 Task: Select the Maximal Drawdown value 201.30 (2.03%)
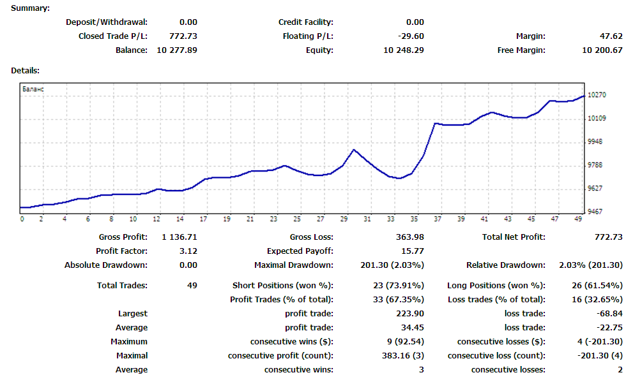click(x=392, y=265)
